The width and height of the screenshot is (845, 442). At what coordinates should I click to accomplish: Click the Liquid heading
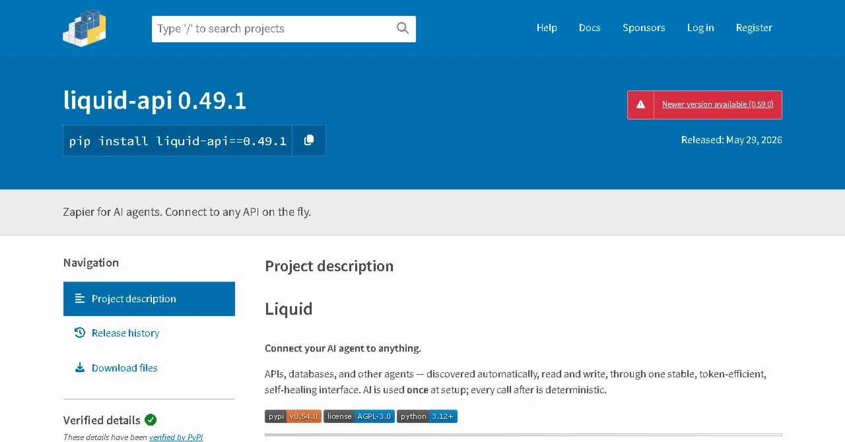point(288,309)
